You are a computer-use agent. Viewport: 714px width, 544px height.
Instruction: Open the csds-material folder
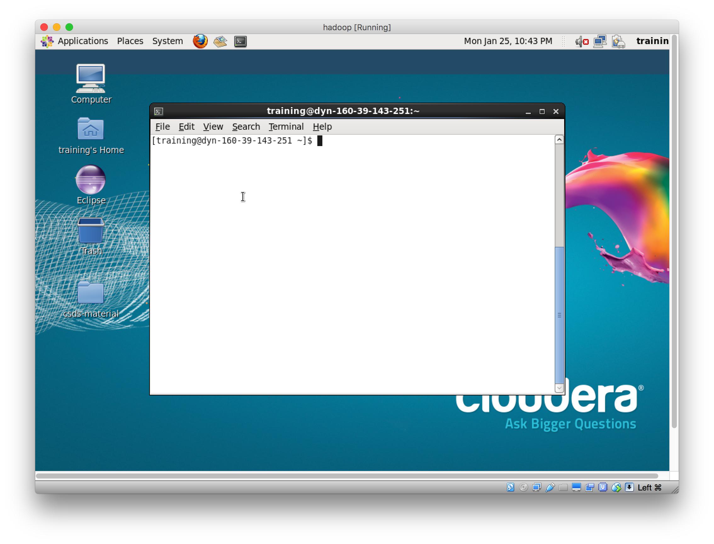(x=91, y=293)
